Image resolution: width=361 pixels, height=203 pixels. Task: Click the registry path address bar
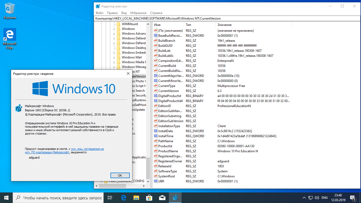(227, 19)
